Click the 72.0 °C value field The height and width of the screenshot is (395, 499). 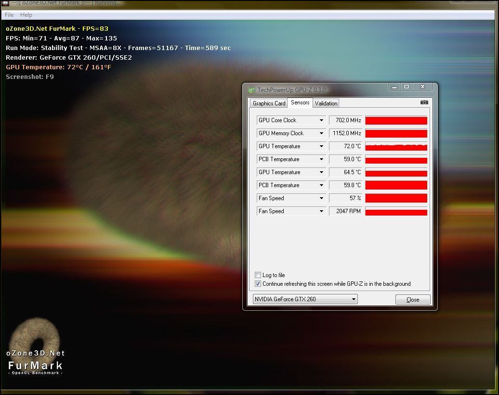click(x=346, y=146)
